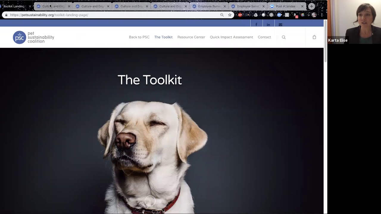Open the Facebook icon in the top bar
Image resolution: width=381 pixels, height=214 pixels.
[256, 25]
